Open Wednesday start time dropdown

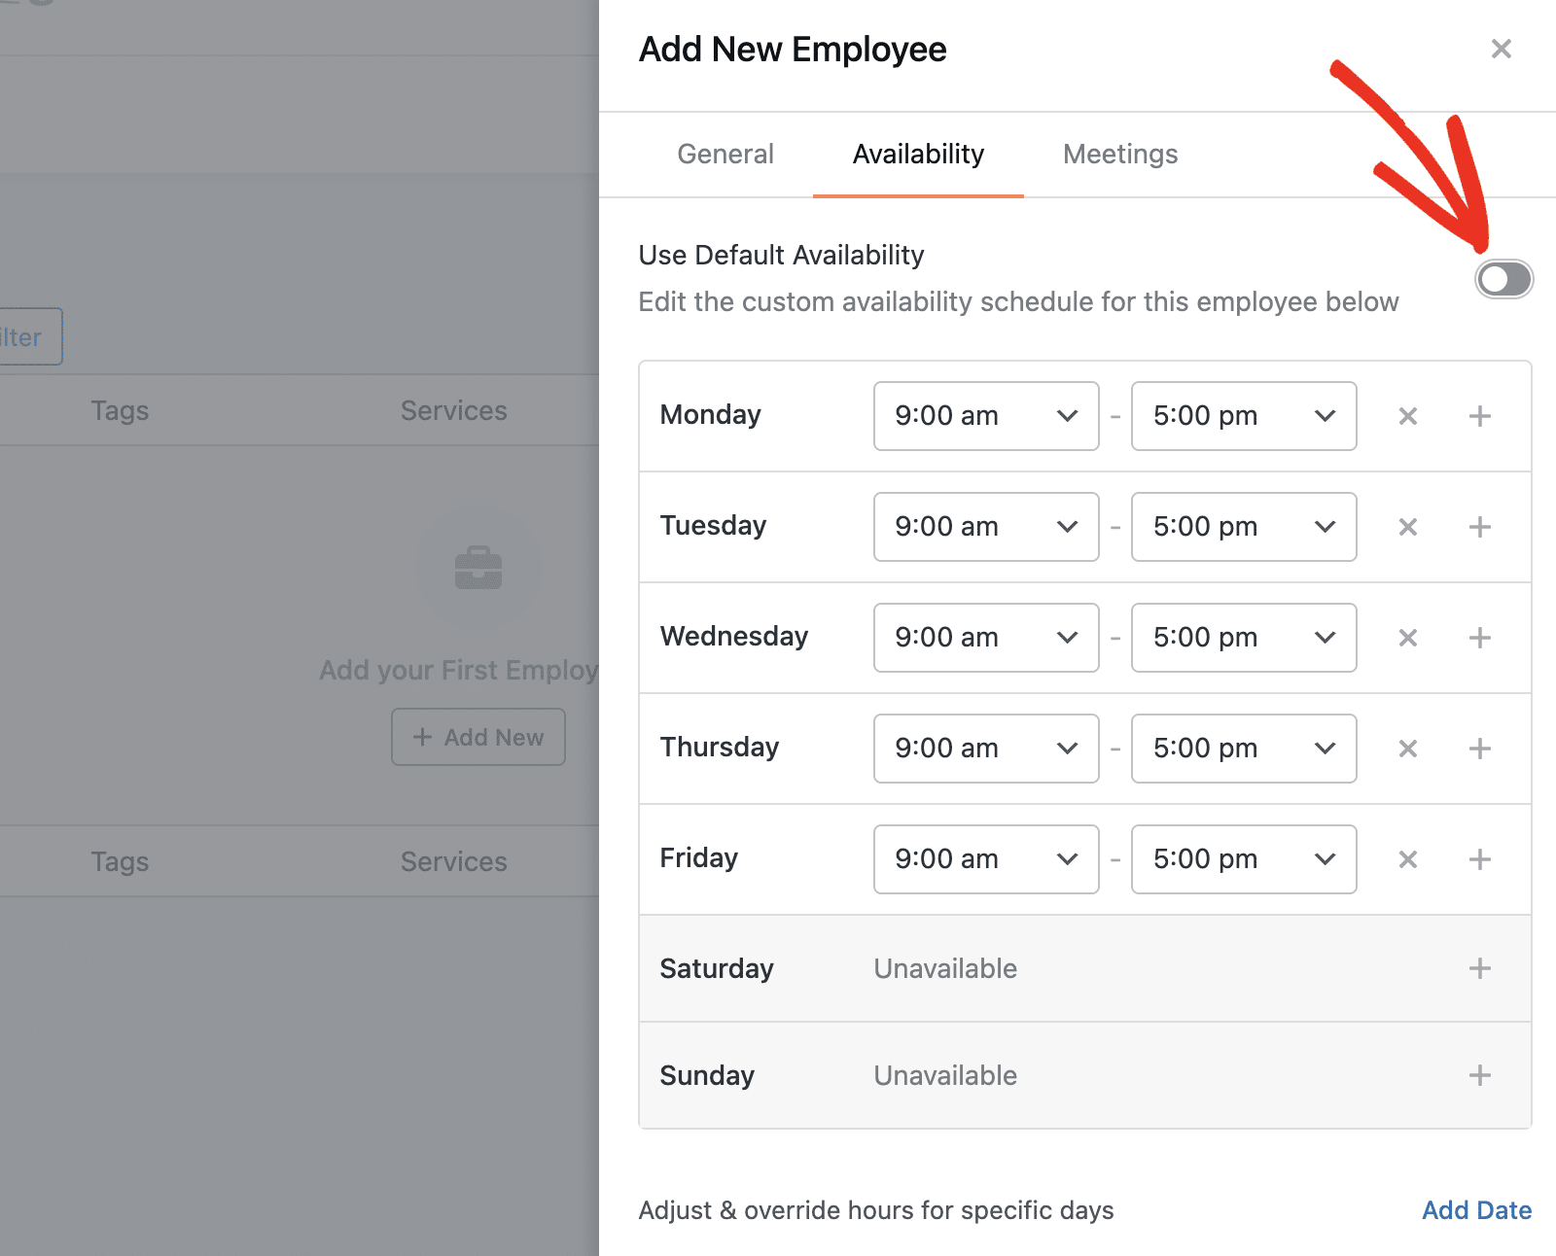point(986,638)
